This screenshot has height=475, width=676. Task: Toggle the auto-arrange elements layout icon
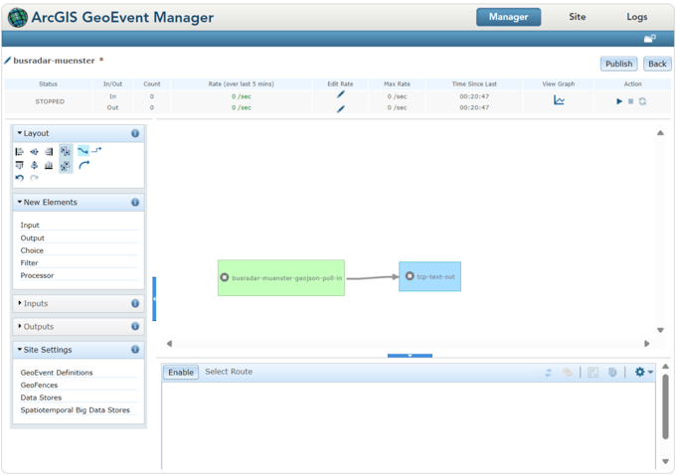click(x=66, y=166)
